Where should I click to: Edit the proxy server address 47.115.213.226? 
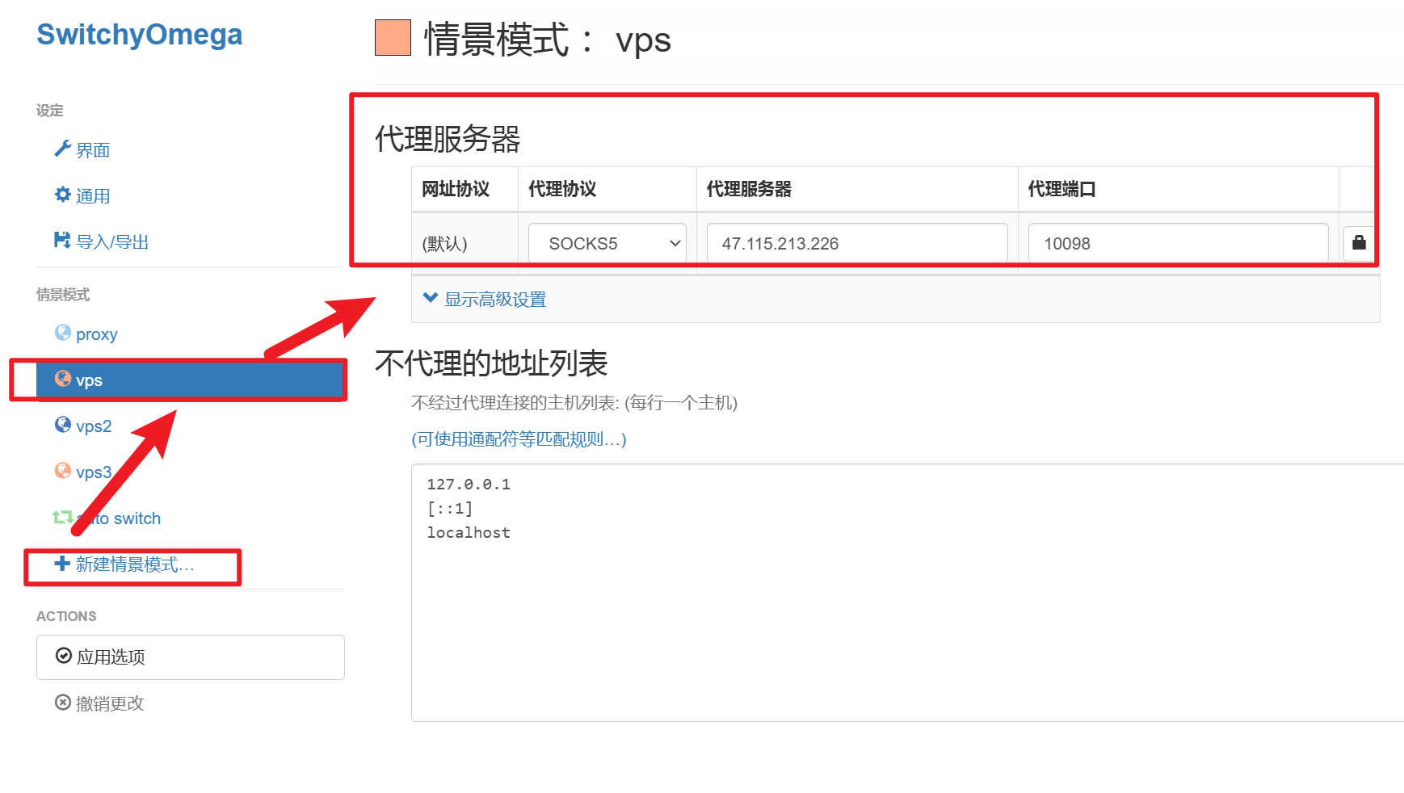coord(857,243)
